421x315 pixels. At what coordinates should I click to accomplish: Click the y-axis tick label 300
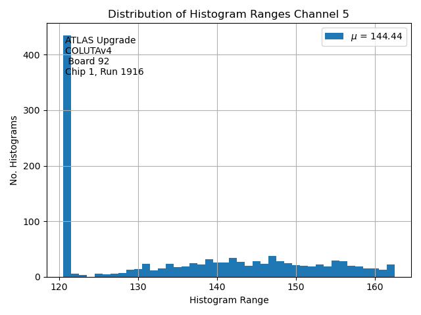click(x=34, y=110)
